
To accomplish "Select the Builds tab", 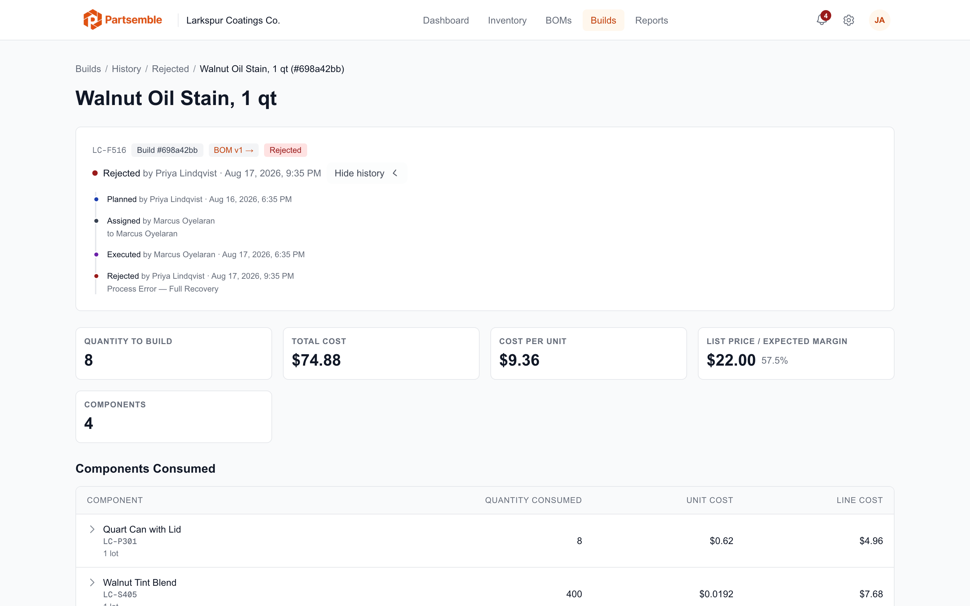I will [x=603, y=20].
